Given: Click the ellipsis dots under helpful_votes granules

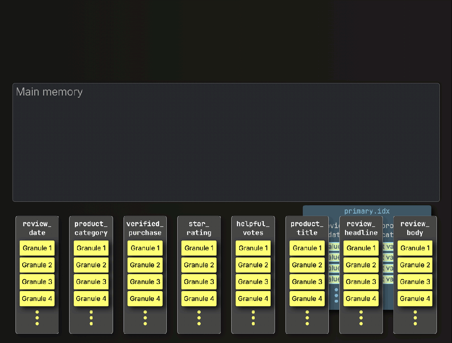Looking at the screenshot, I should (253, 317).
